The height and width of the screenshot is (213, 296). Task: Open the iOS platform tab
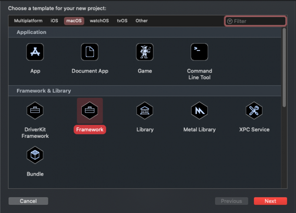click(54, 21)
